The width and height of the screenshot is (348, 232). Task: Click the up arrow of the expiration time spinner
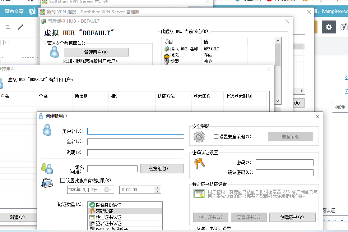point(158,188)
